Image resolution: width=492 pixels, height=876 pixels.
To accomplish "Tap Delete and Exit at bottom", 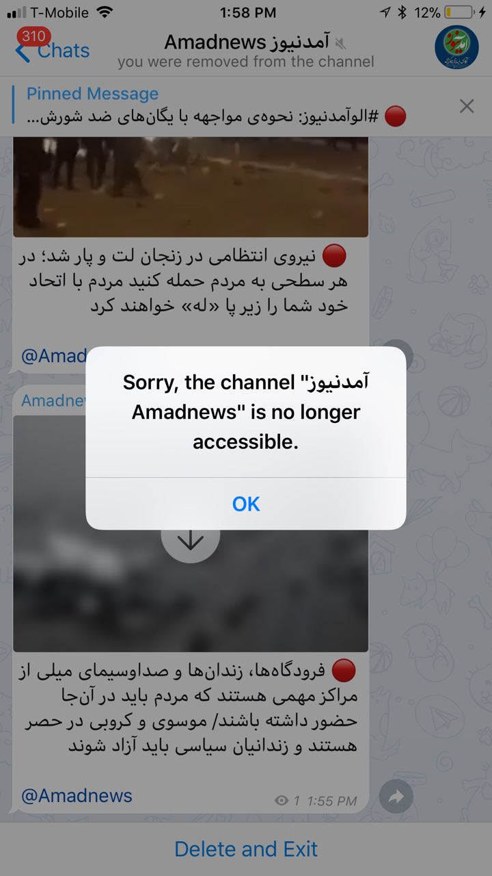I will 246,849.
